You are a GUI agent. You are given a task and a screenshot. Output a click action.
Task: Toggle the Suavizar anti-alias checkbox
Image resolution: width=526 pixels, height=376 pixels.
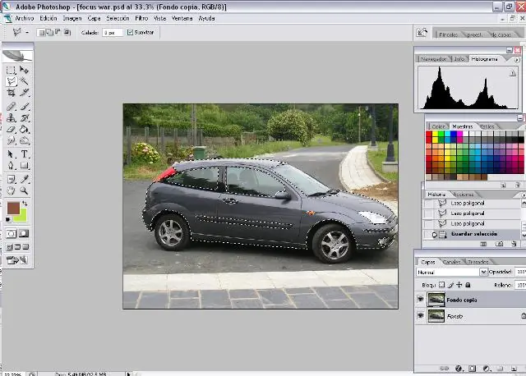pyautogui.click(x=130, y=33)
